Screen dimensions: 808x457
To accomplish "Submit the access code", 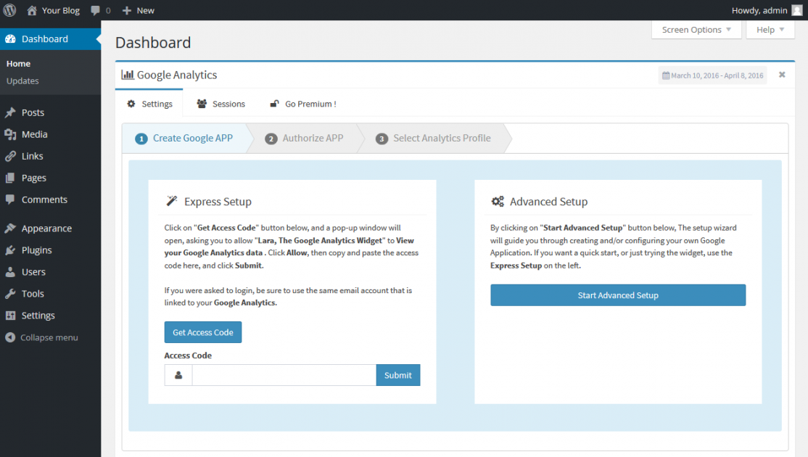I will tap(397, 375).
